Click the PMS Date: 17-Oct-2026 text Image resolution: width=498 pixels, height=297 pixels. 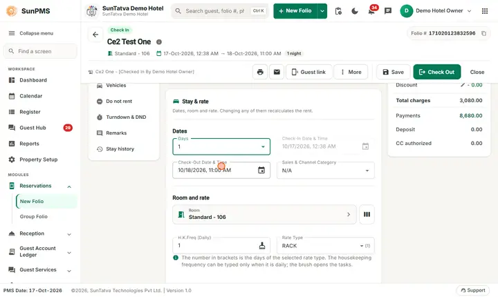[33, 290]
